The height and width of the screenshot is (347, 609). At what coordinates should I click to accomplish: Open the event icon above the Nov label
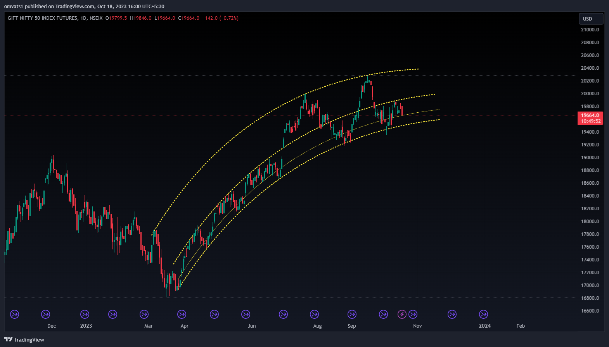[x=413, y=314]
